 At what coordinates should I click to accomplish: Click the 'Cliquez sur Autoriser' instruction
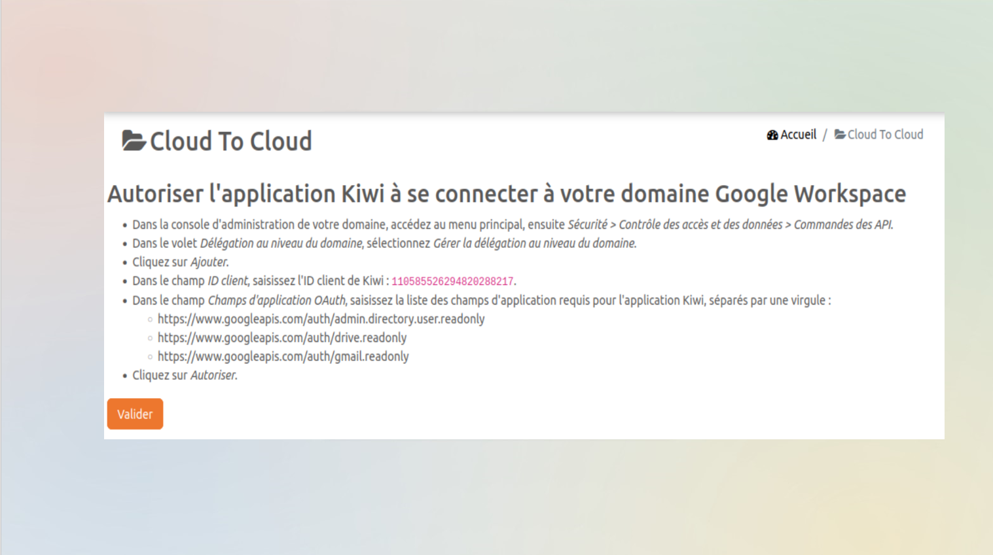tap(185, 375)
